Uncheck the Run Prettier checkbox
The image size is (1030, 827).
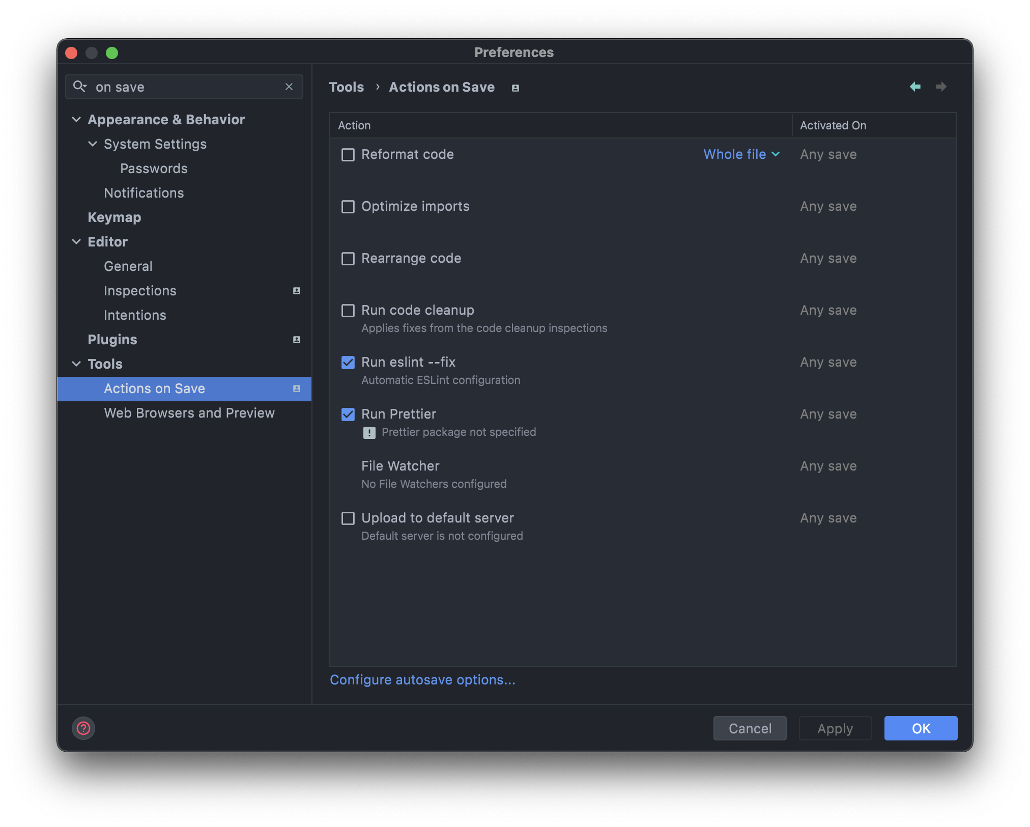348,415
